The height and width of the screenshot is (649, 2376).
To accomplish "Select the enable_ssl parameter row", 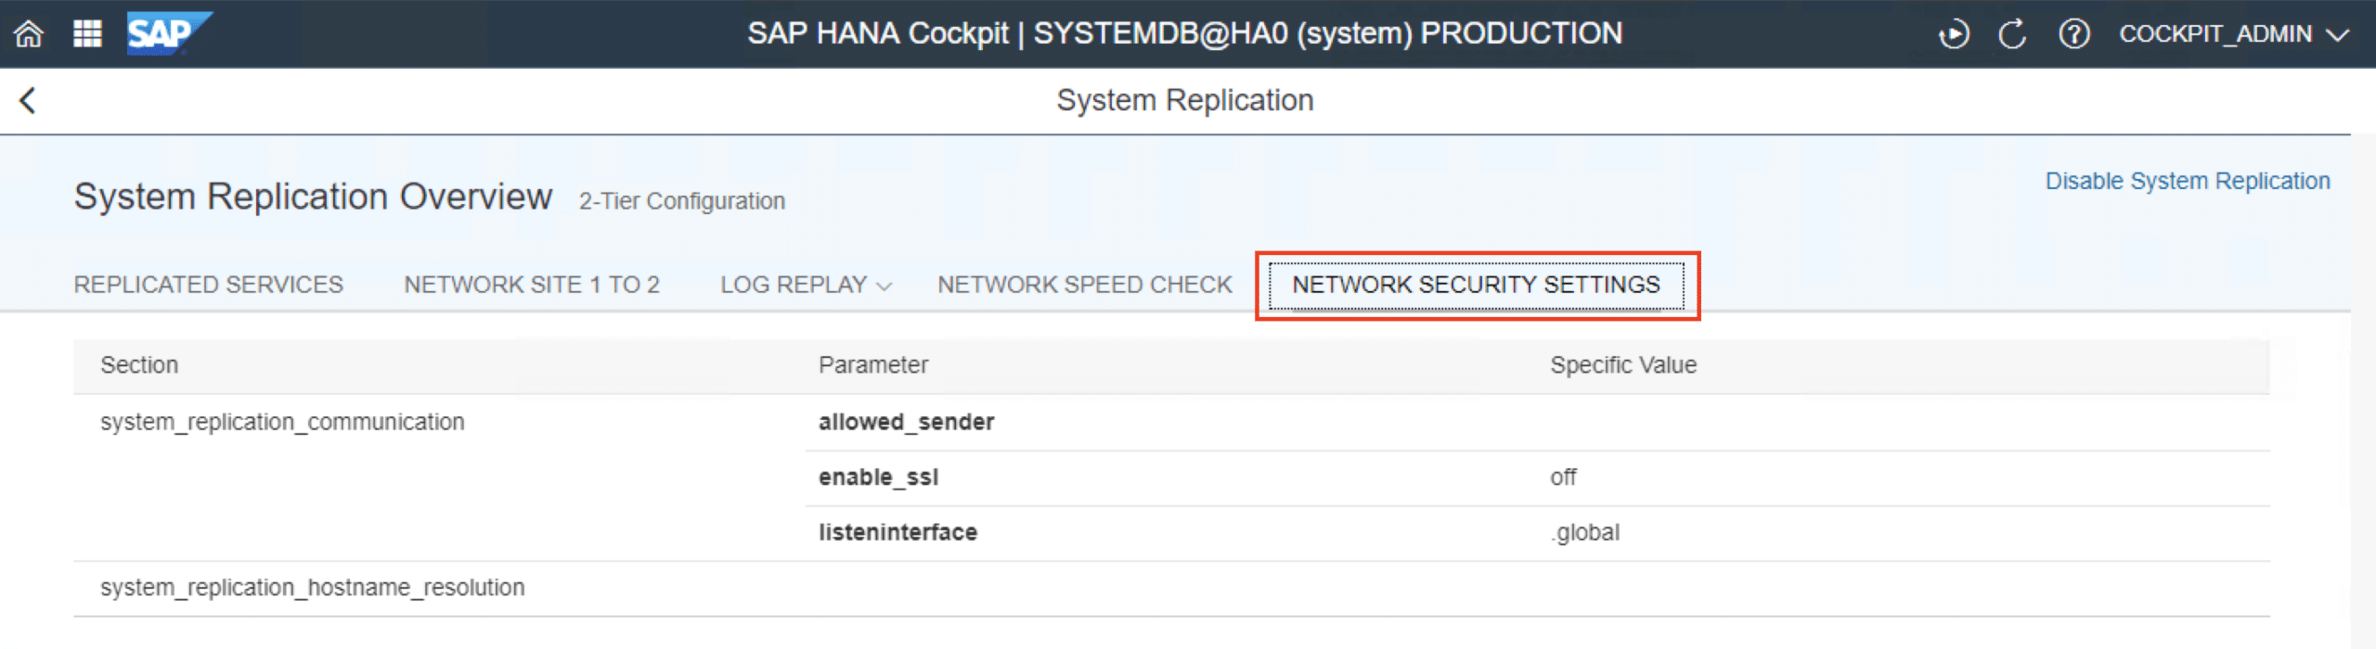I will tap(878, 477).
